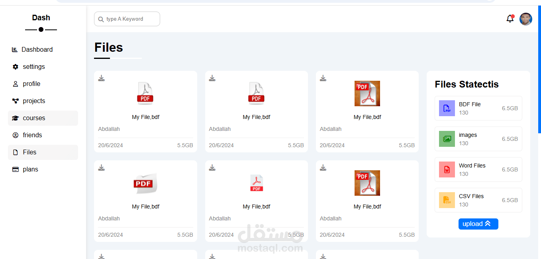The image size is (541, 259).
Task: Click the 6.5GB value in BDF File row
Action: (x=510, y=108)
